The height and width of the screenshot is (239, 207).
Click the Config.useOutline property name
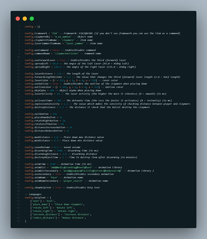(x=37, y=84)
